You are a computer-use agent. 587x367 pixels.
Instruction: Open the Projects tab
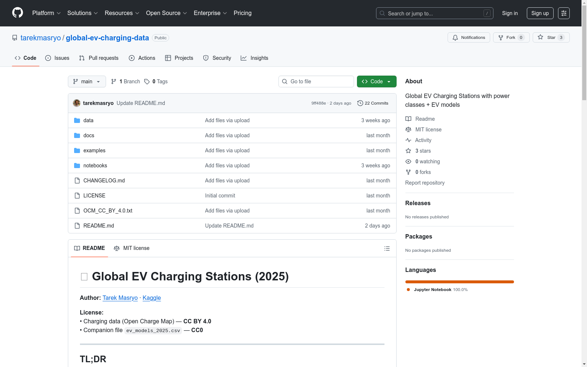tap(179, 58)
